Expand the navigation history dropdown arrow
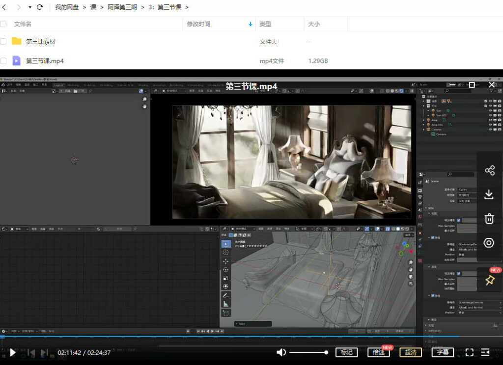Screen dimensions: 503x365 click(x=29, y=7)
